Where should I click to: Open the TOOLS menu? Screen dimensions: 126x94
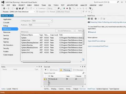point(56,5)
